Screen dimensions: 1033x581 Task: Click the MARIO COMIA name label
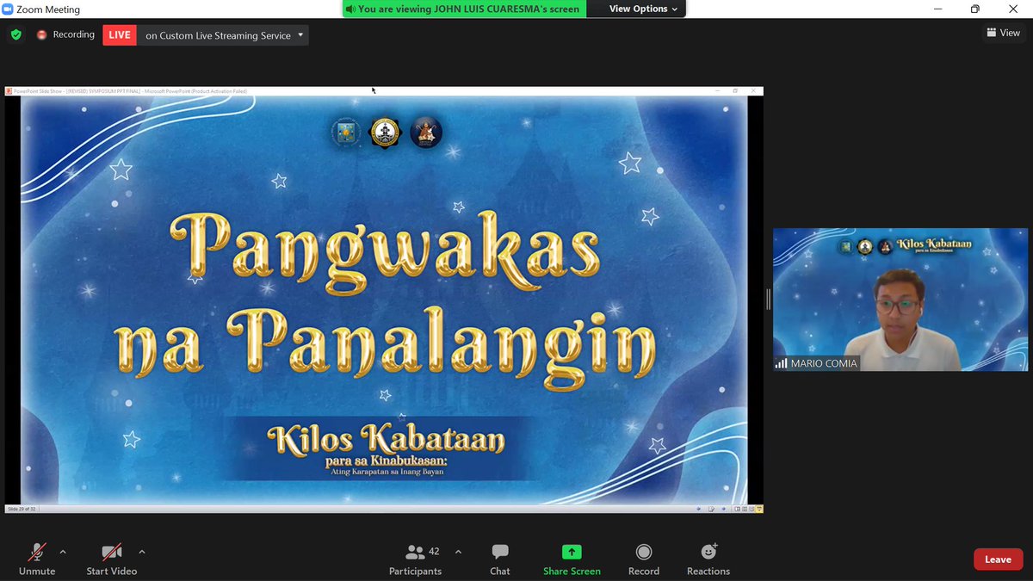[816, 363]
